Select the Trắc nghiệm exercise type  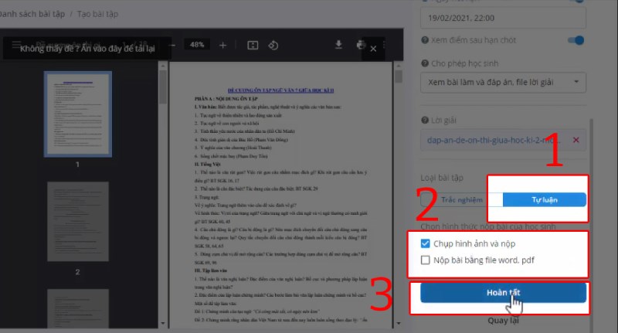(x=461, y=200)
